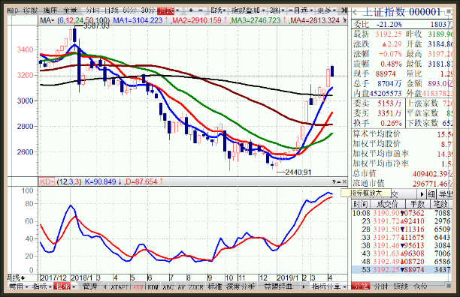Open 诊股 stock diagnosis

[31, 10]
